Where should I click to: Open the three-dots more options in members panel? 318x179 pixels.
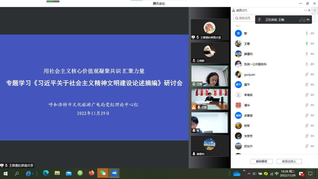pos(305,11)
